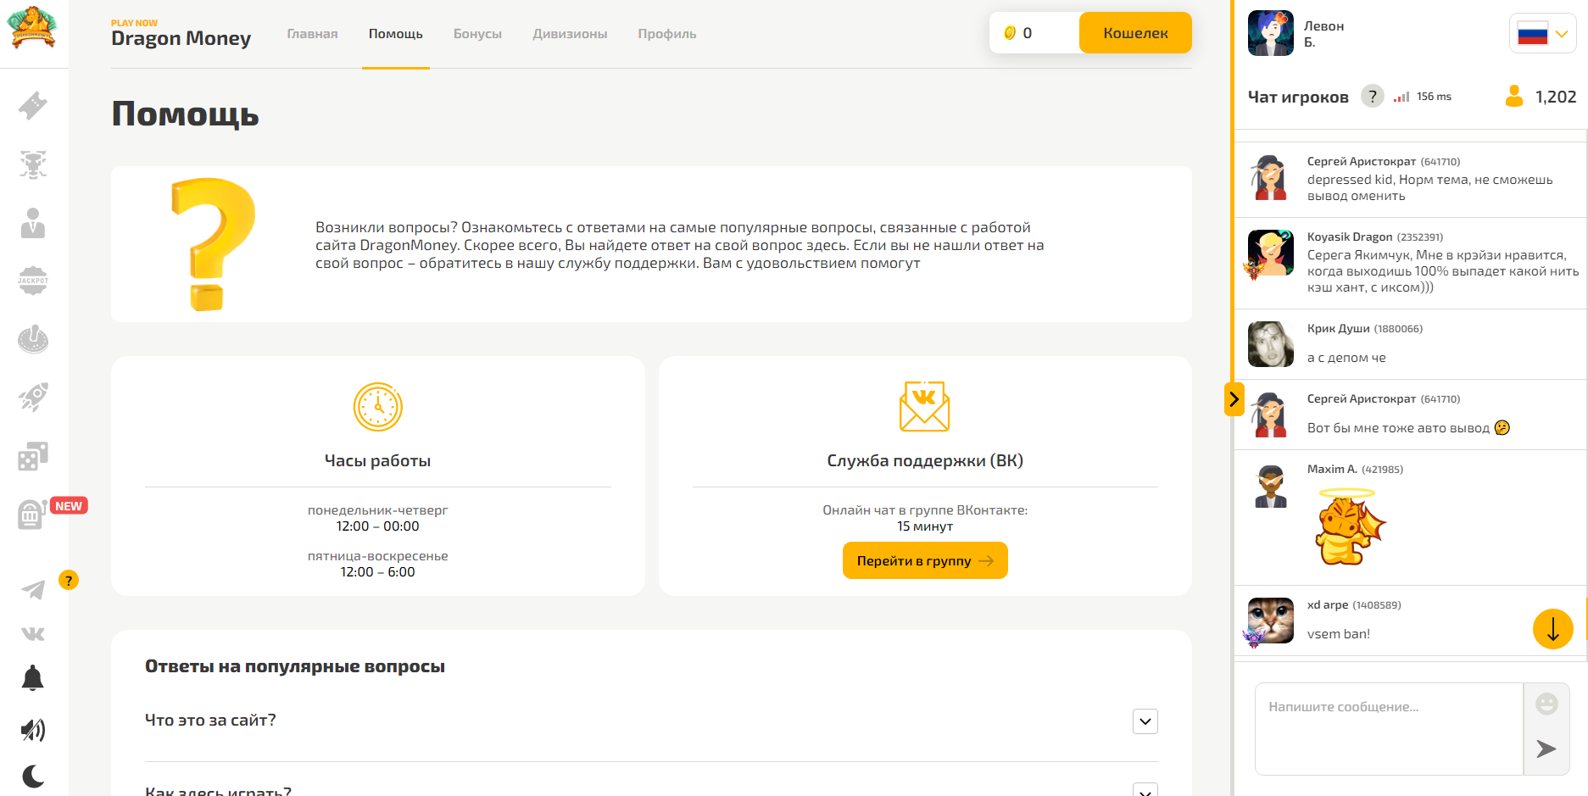Click the notification bell icon
Image resolution: width=1588 pixels, height=796 pixels.
(33, 678)
